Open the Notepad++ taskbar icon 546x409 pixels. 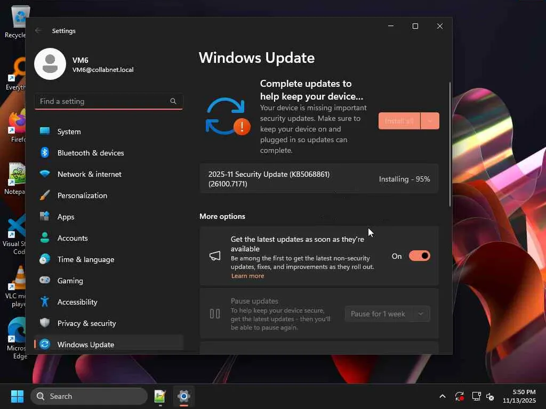[160, 396]
